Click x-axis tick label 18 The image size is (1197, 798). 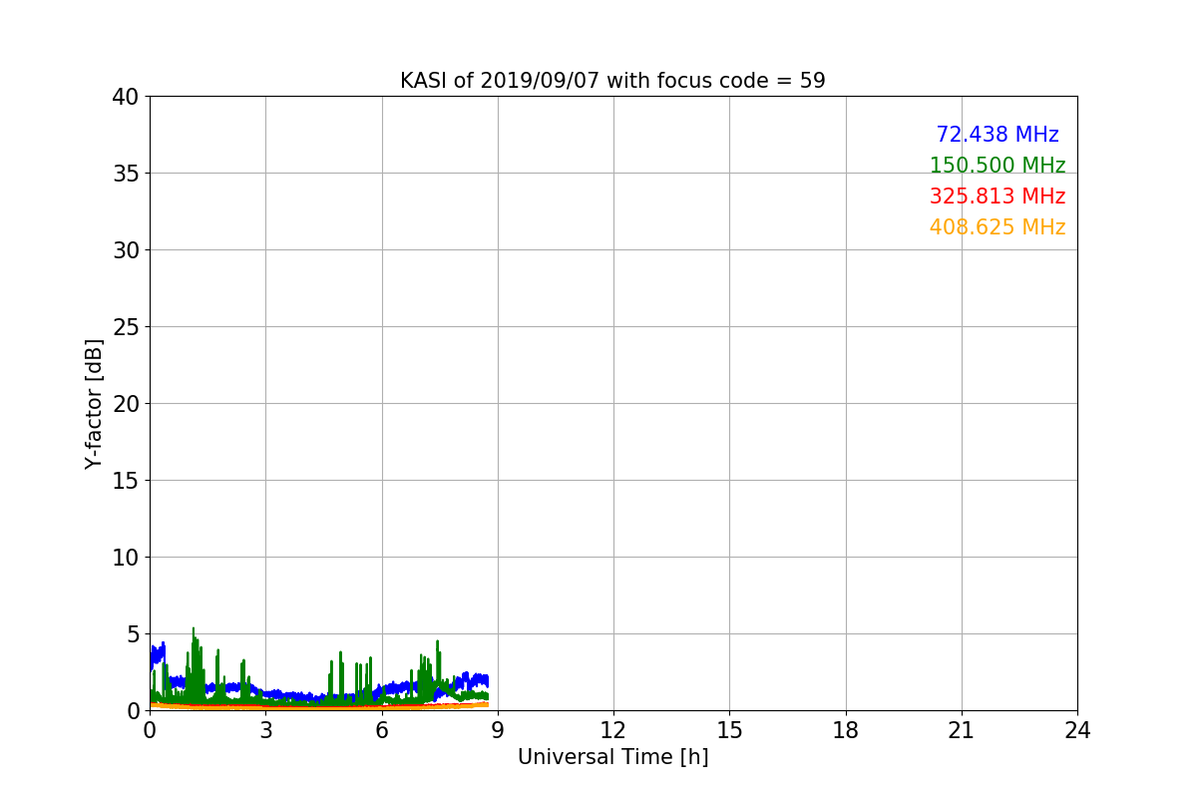pyautogui.click(x=845, y=730)
